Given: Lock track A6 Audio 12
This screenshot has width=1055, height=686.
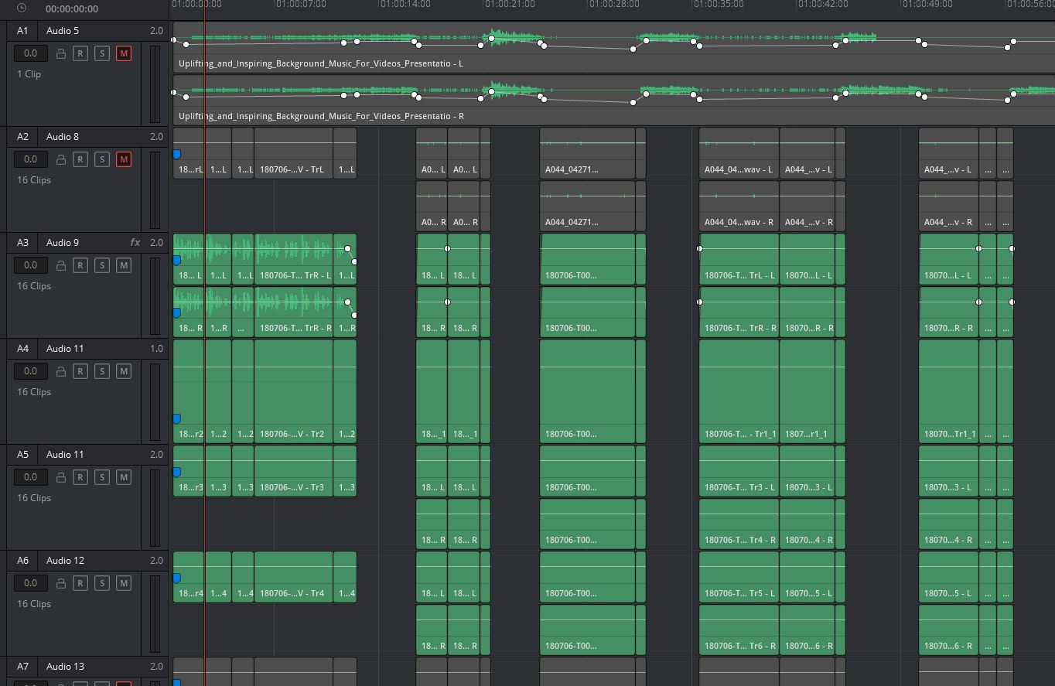Looking at the screenshot, I should pyautogui.click(x=61, y=583).
